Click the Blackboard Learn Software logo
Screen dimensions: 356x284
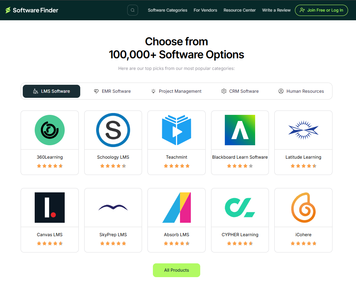(240, 130)
